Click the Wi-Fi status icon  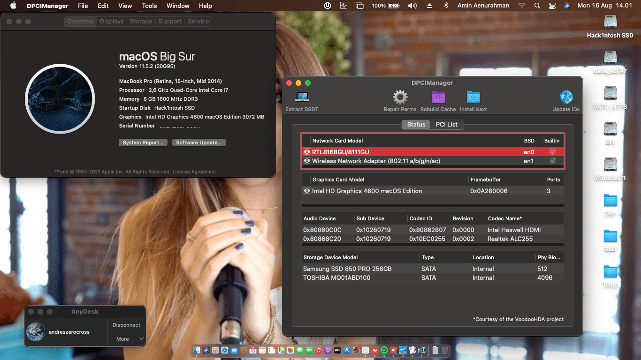pyautogui.click(x=522, y=6)
